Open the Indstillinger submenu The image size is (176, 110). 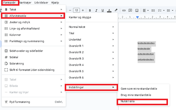tap(92, 87)
